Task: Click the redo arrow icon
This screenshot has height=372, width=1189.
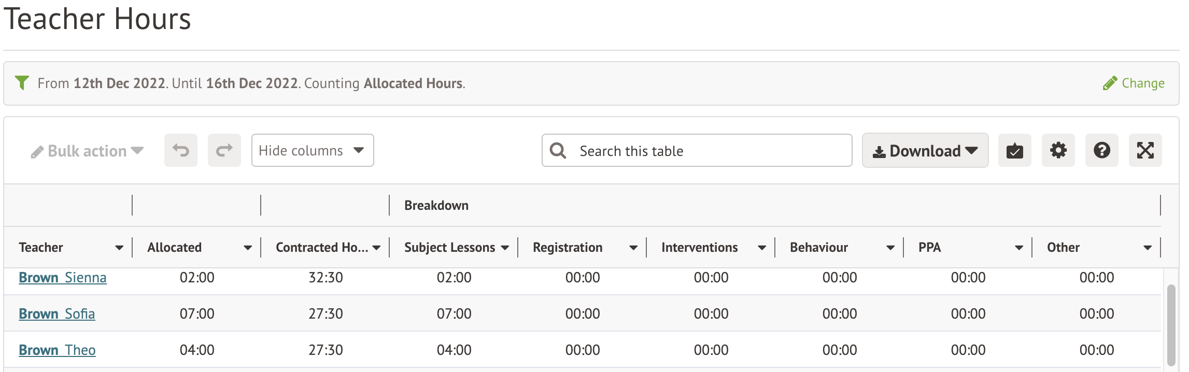Action: coord(224,150)
